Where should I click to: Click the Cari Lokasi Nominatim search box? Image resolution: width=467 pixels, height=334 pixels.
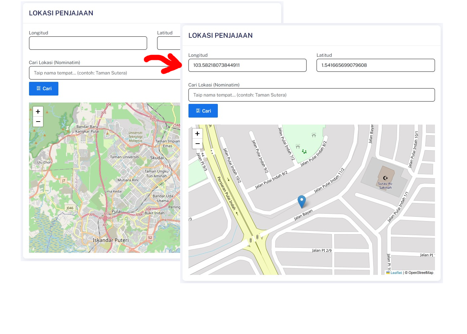click(312, 95)
